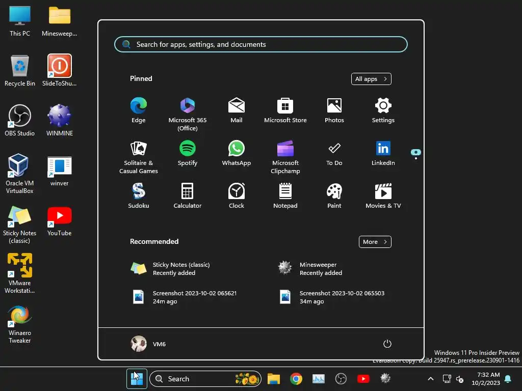Open File Explorer from the taskbar
Screen dimensions: 522x391
[274, 379]
